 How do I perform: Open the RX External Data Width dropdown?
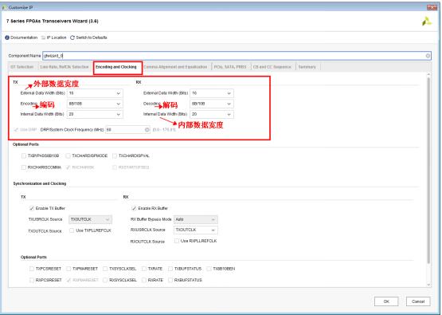point(212,93)
